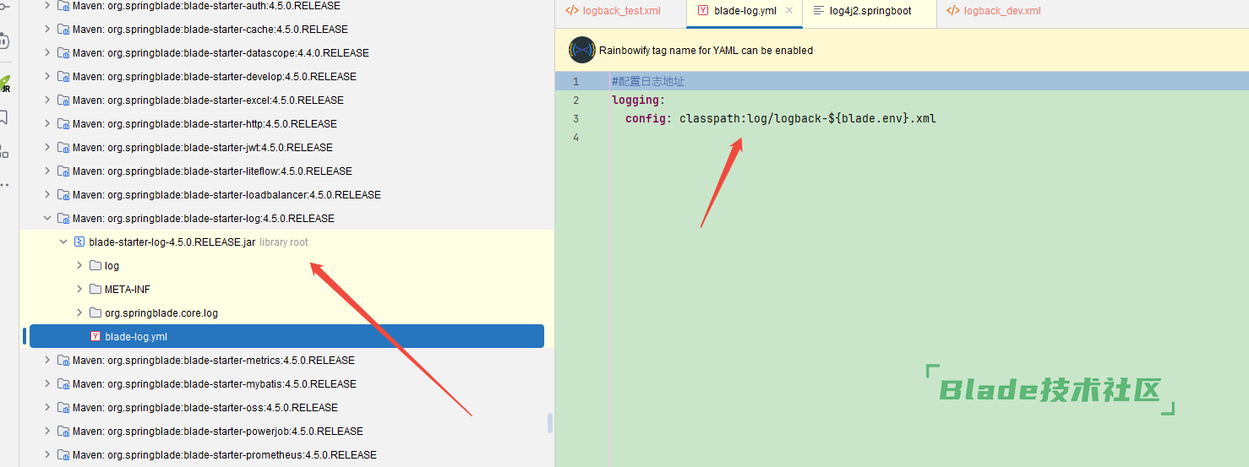
Task: Click the Structure tool window icon
Action: pyautogui.click(x=4, y=151)
